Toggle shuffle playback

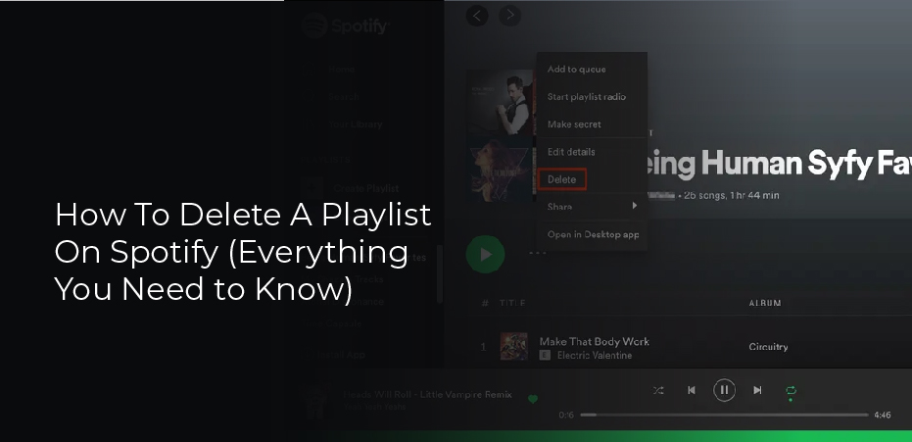(658, 390)
